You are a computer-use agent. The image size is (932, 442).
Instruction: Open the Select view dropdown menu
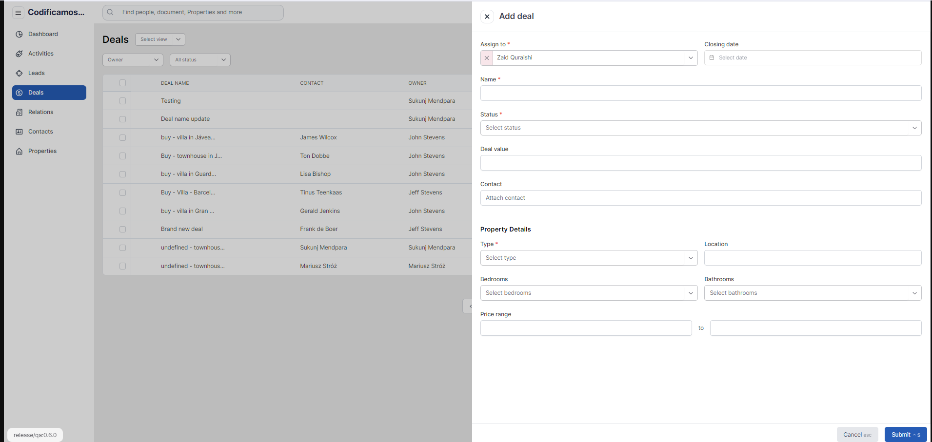click(x=160, y=39)
